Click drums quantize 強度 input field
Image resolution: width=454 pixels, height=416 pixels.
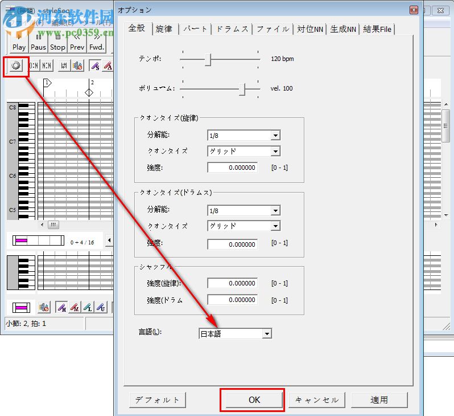(x=233, y=244)
